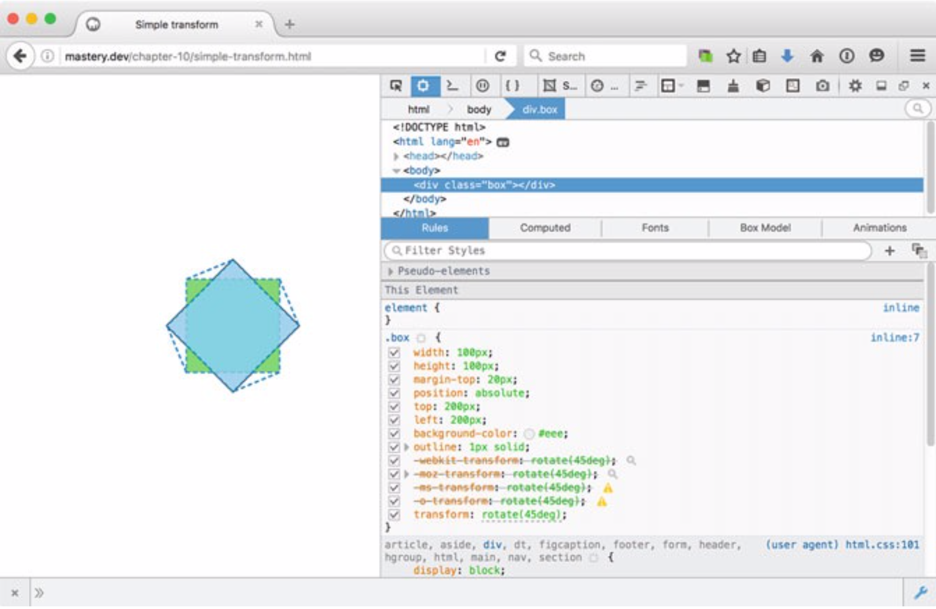Open the chat smiley face toolbar icon
Viewport: 936px width, 609px height.
[876, 55]
